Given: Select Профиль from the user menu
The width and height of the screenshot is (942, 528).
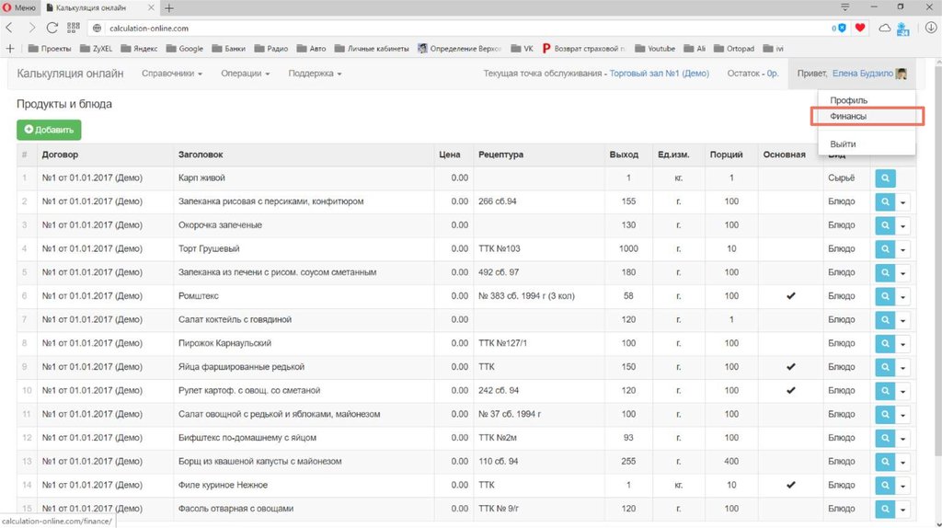Looking at the screenshot, I should tap(848, 100).
